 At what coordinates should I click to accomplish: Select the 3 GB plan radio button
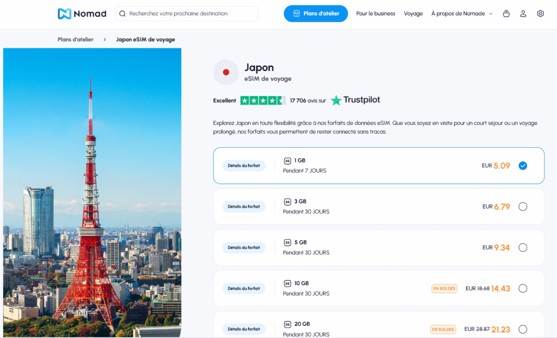(x=523, y=206)
